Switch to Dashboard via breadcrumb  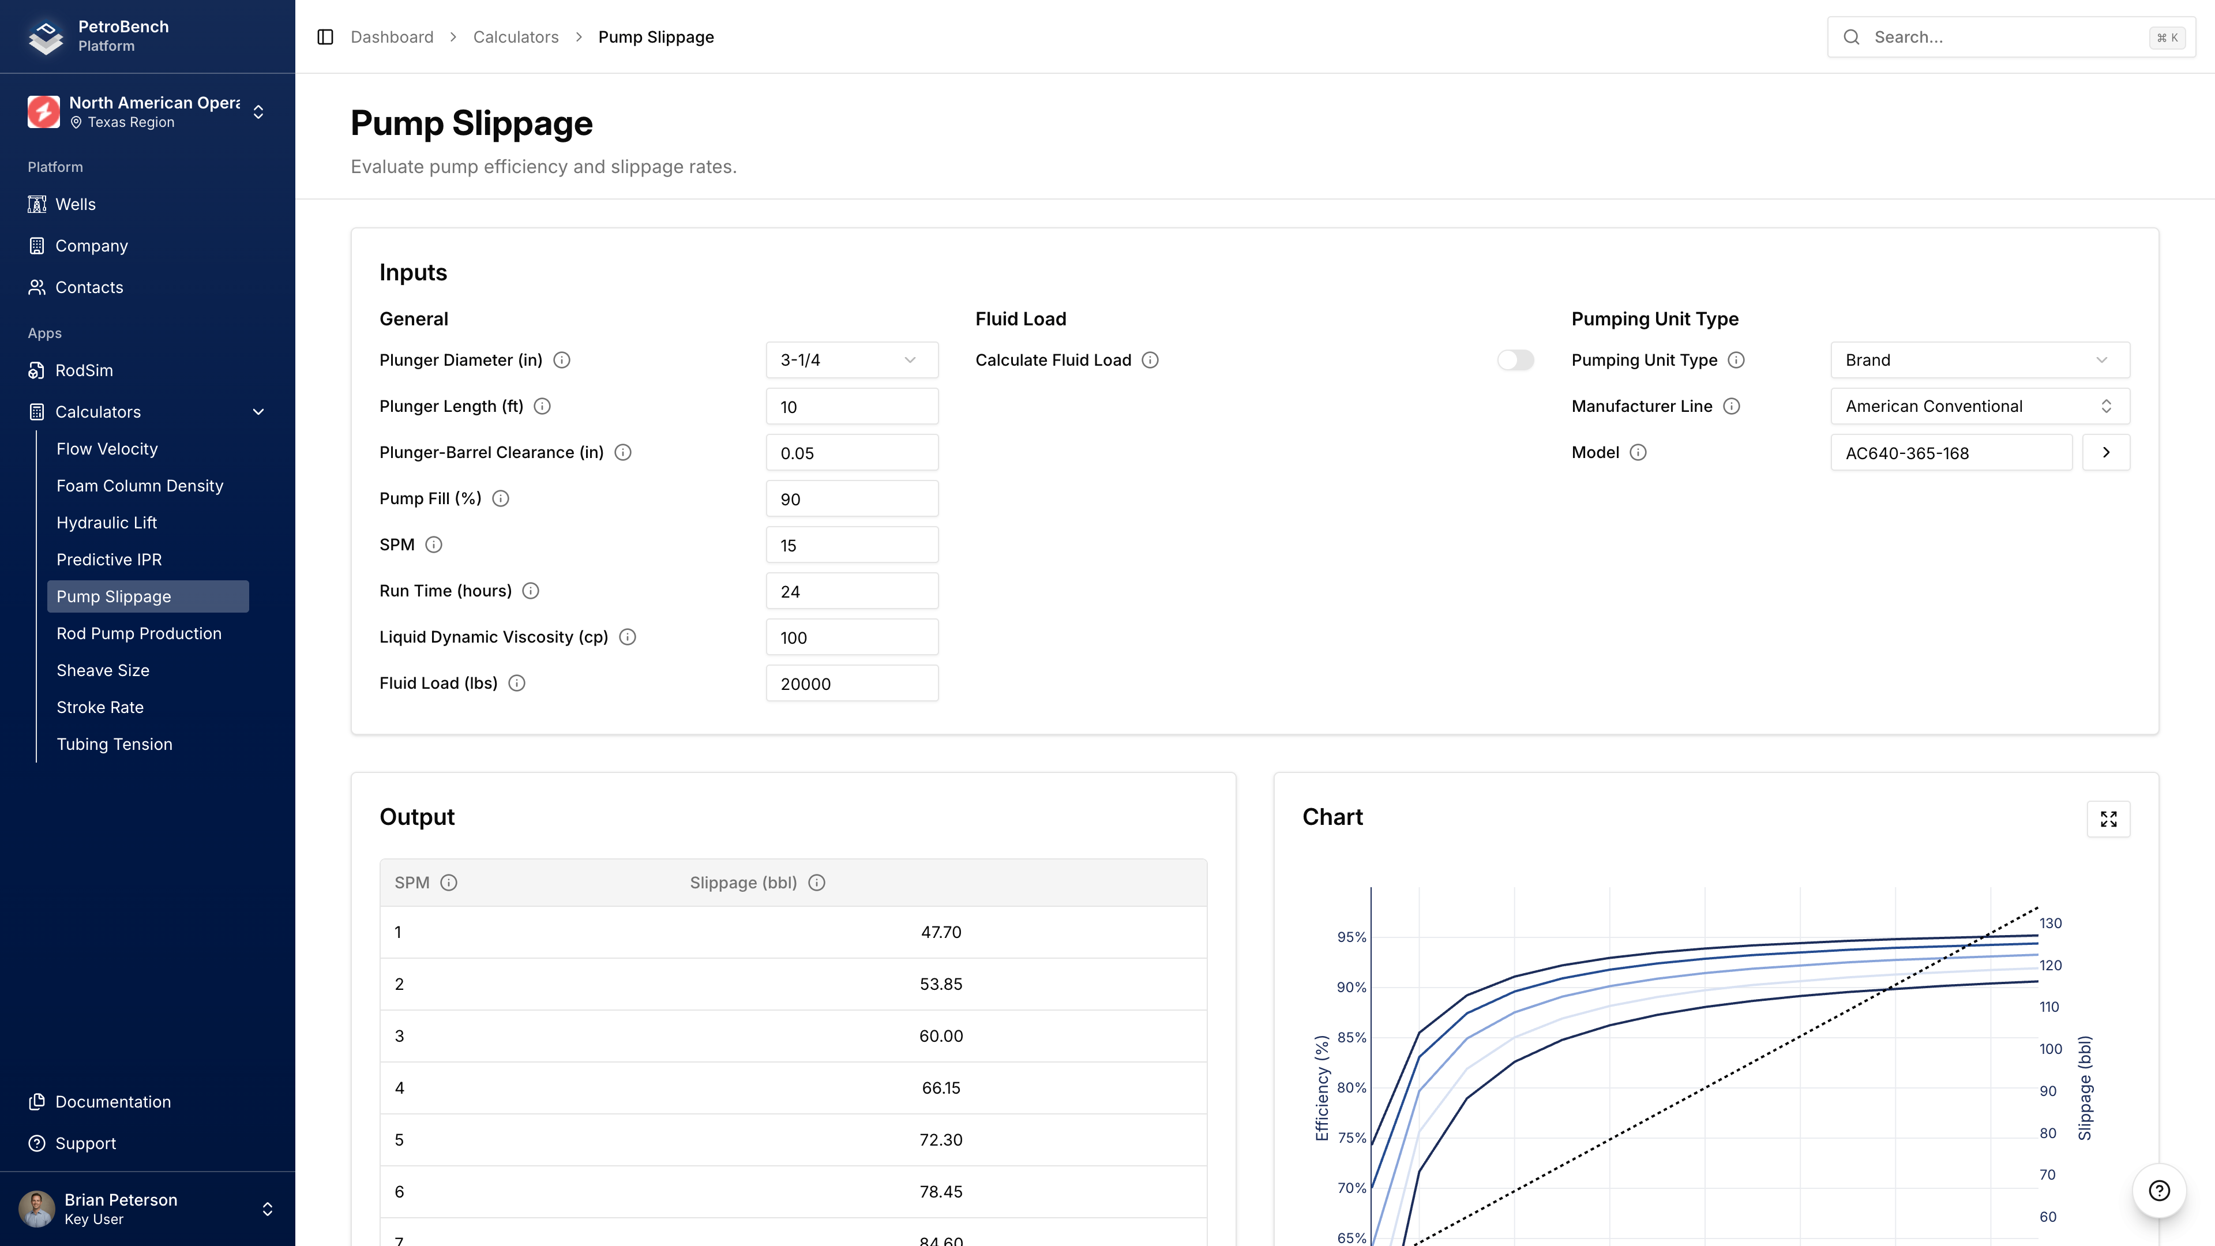point(392,37)
